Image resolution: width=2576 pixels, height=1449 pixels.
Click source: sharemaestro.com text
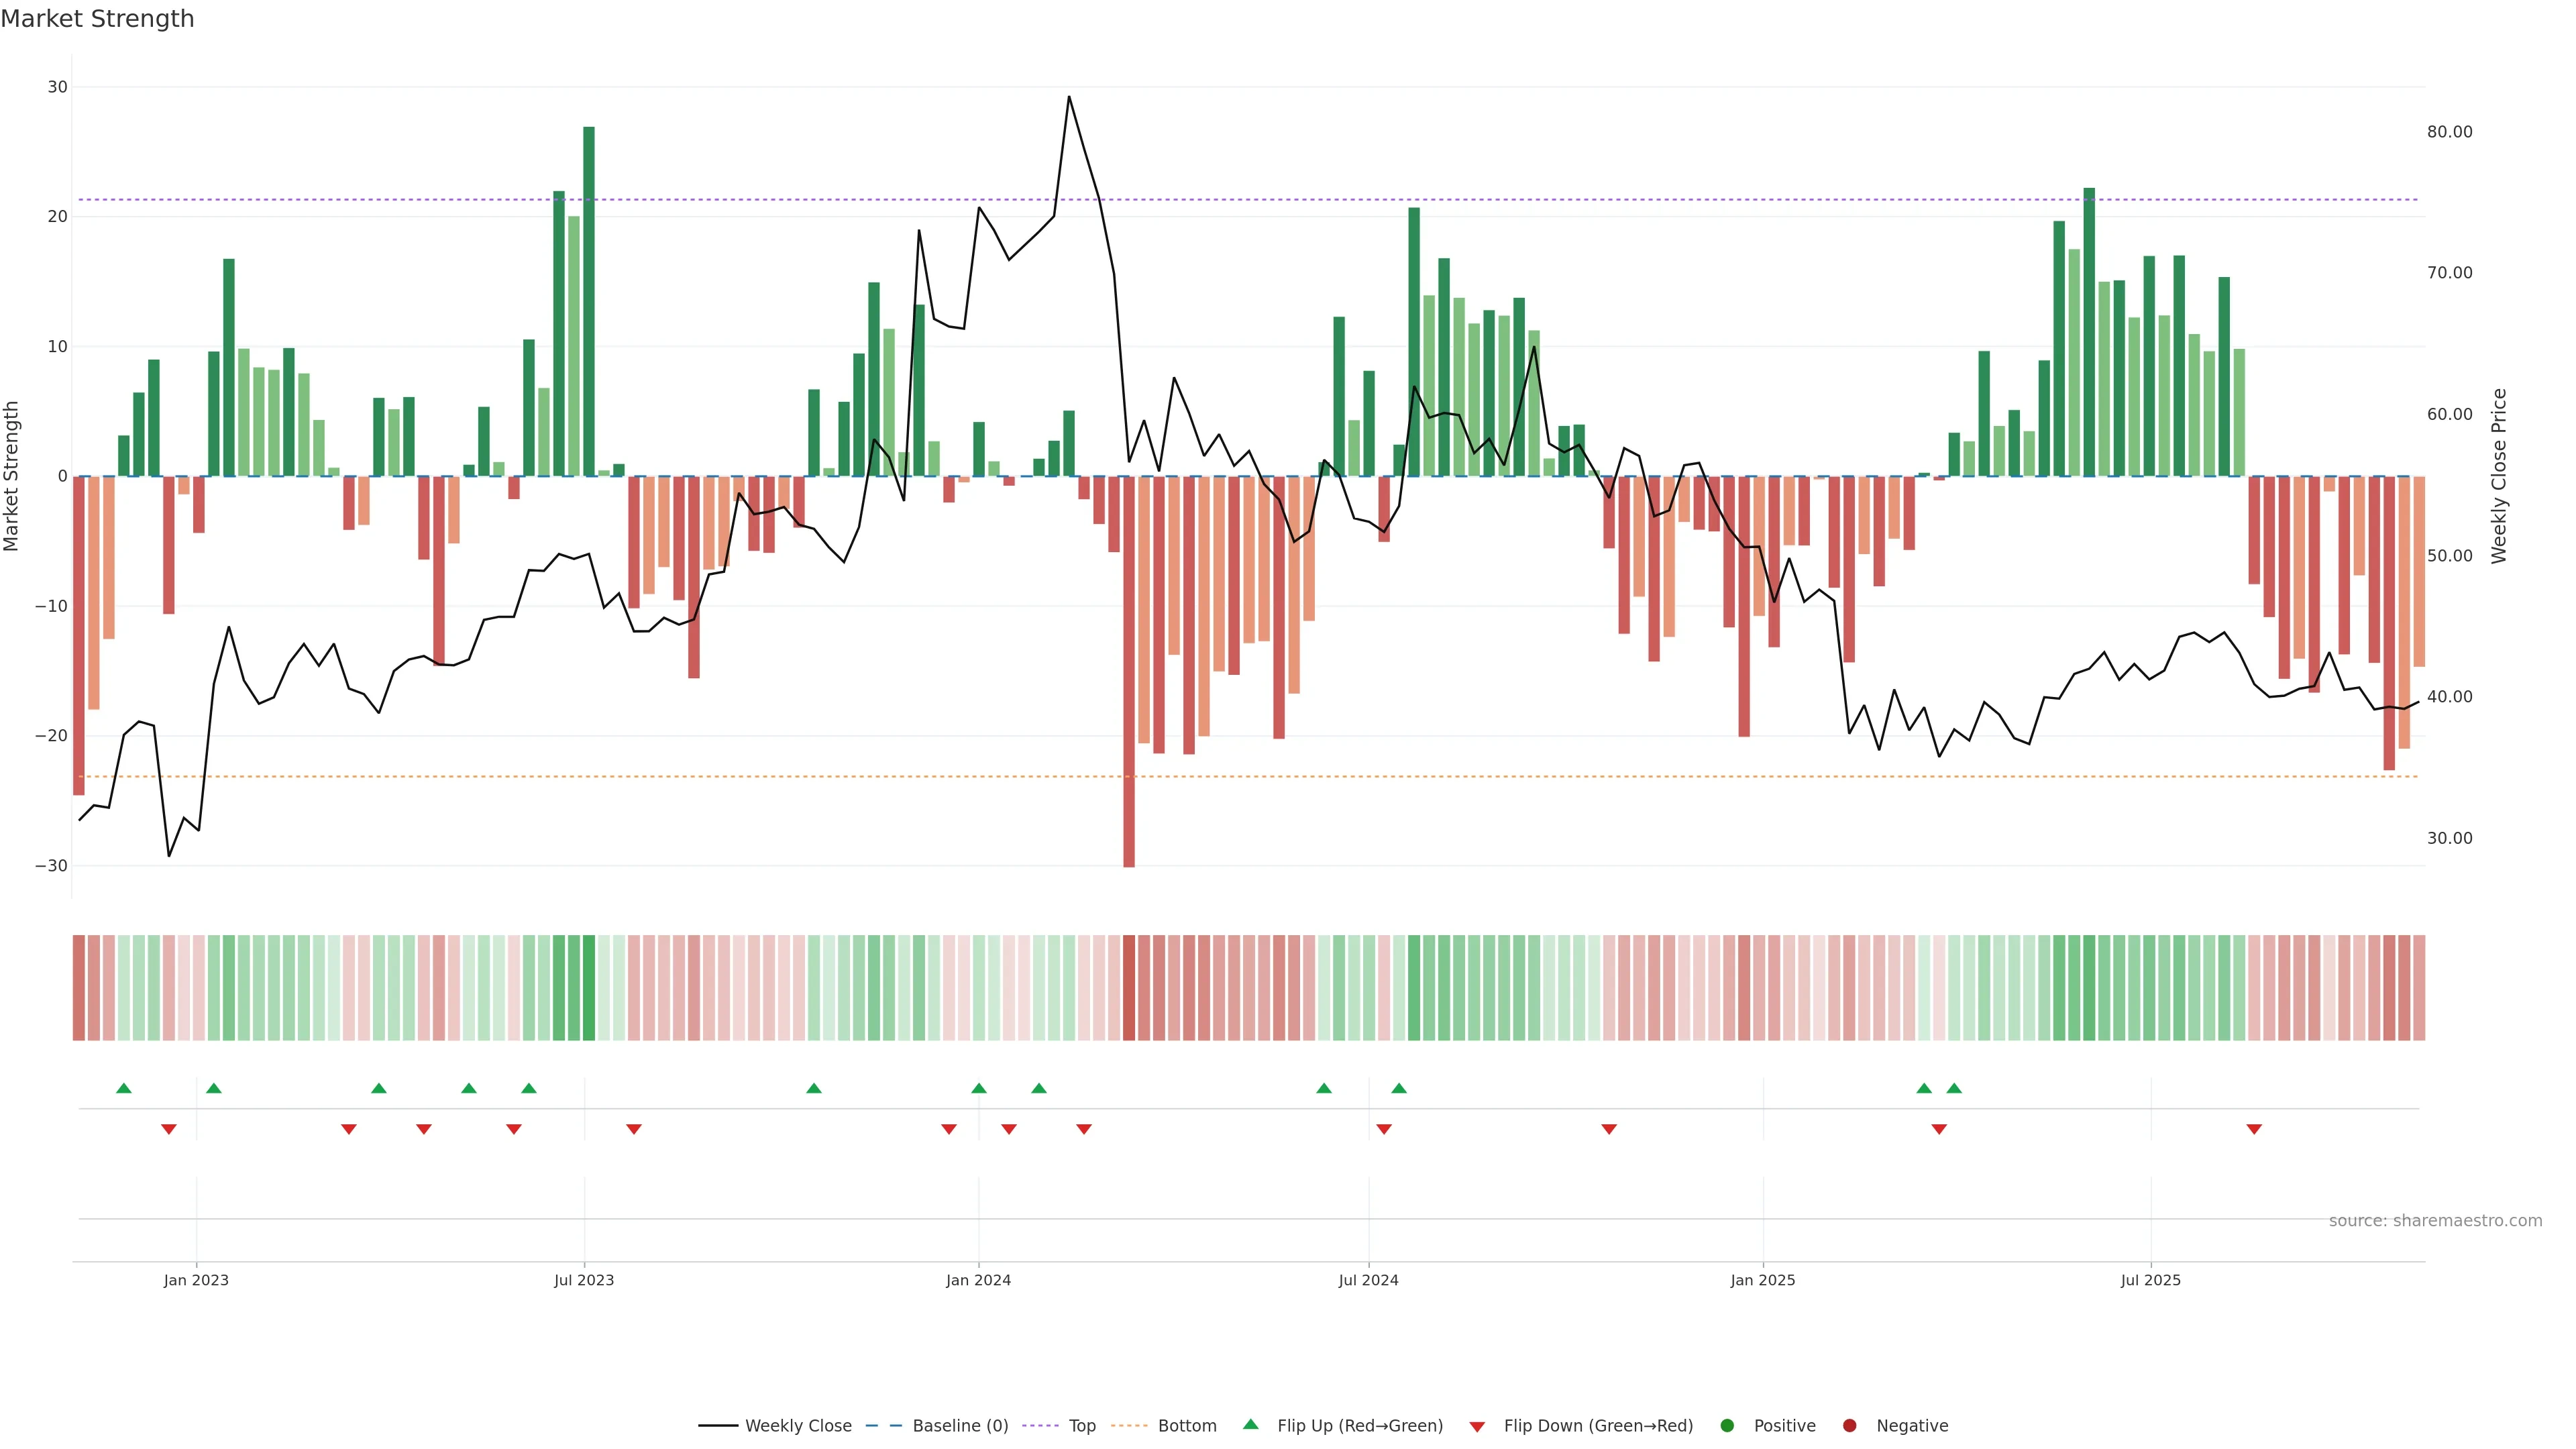click(2435, 1220)
